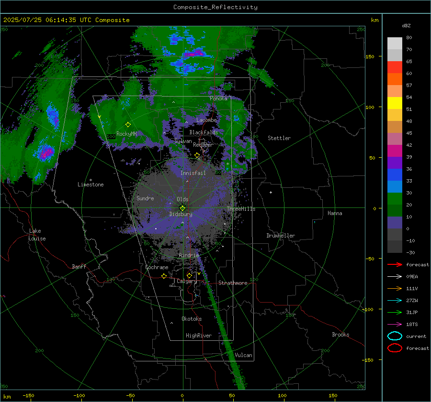
Task: Click the Composite_Reflectivity title
Action: tap(215, 7)
